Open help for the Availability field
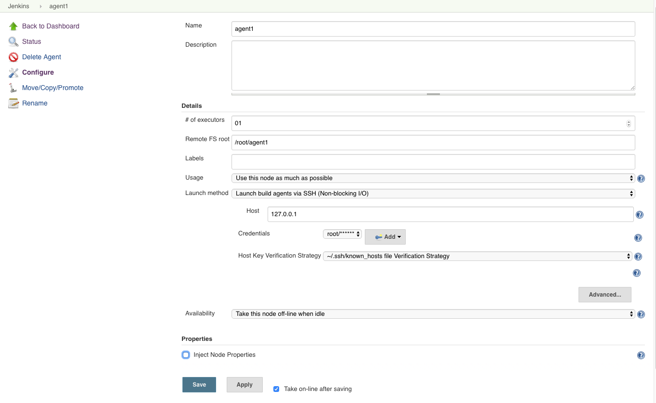Image resolution: width=656 pixels, height=403 pixels. point(641,314)
